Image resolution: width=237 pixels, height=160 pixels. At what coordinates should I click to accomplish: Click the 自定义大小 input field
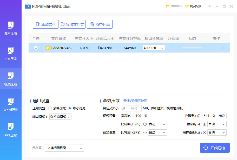tap(134, 108)
